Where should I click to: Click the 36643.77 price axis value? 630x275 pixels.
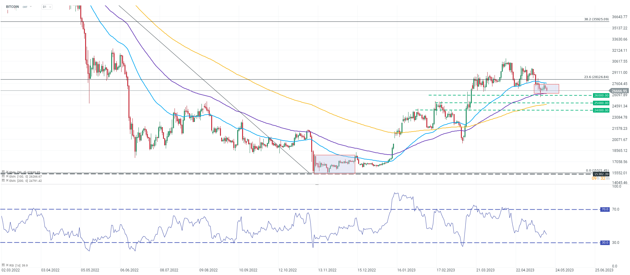[x=620, y=17]
